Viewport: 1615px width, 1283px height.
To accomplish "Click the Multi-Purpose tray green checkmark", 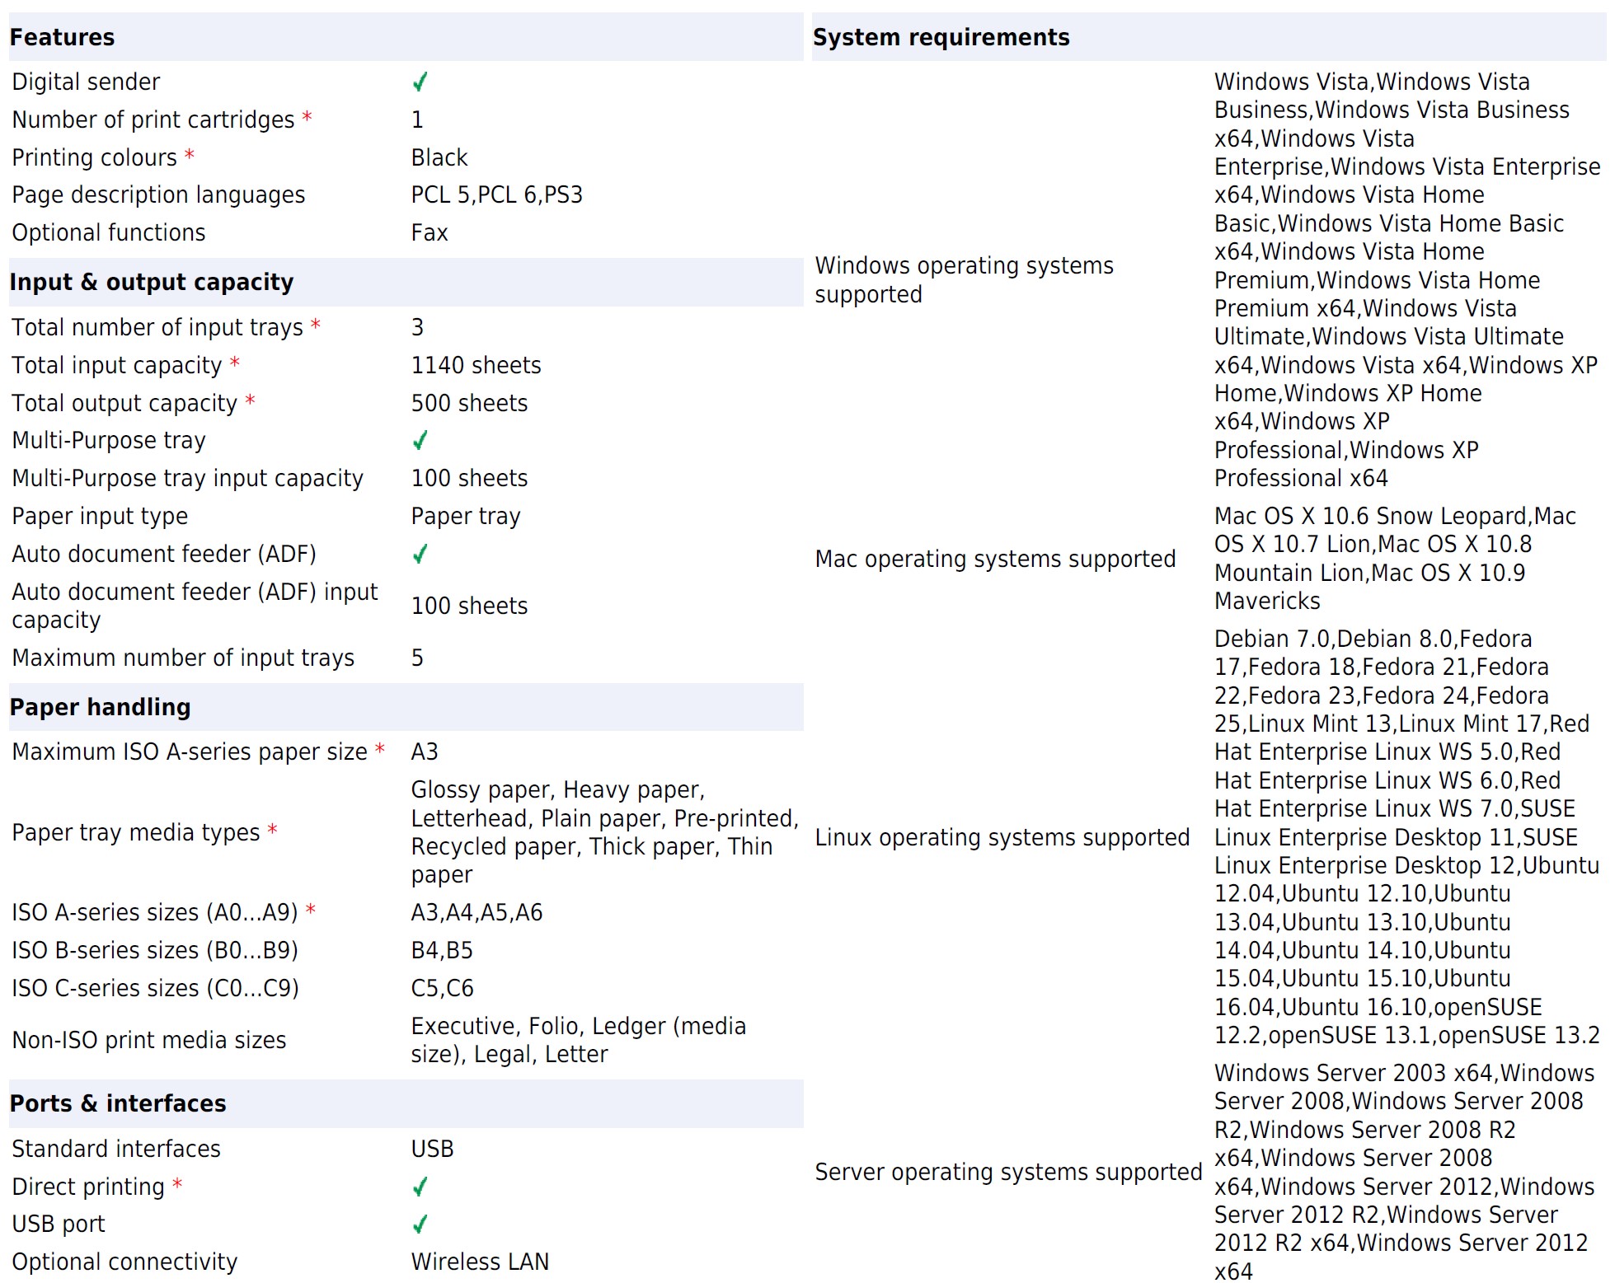I will [420, 440].
